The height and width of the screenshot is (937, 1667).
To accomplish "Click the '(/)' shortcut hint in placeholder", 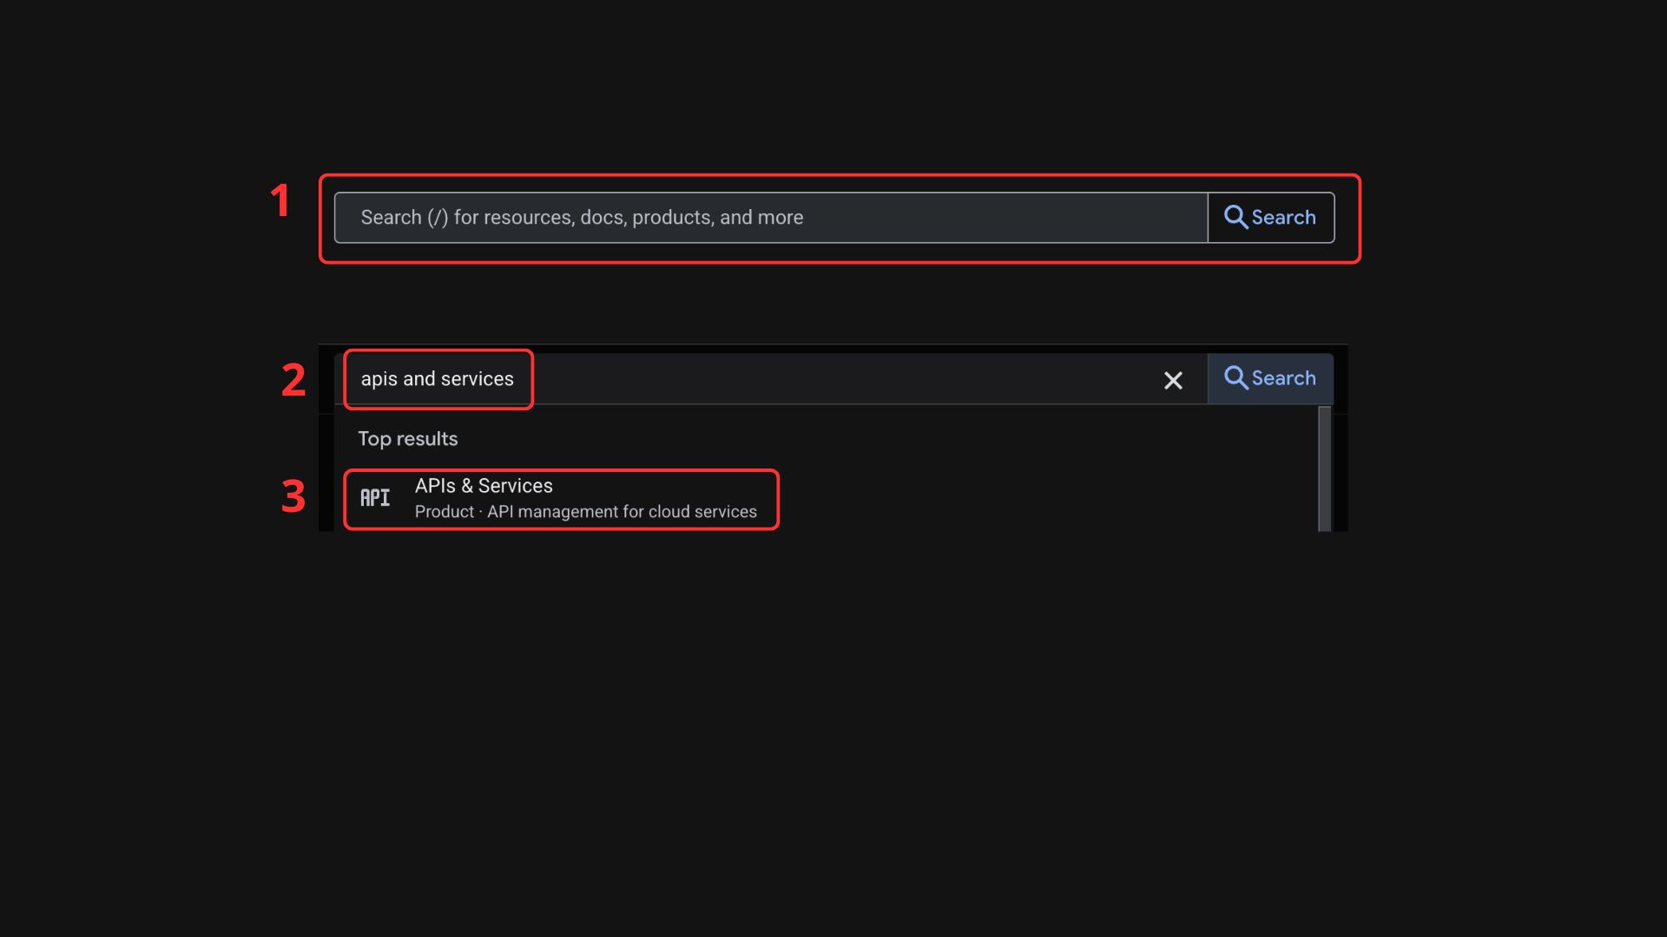I will (x=438, y=218).
